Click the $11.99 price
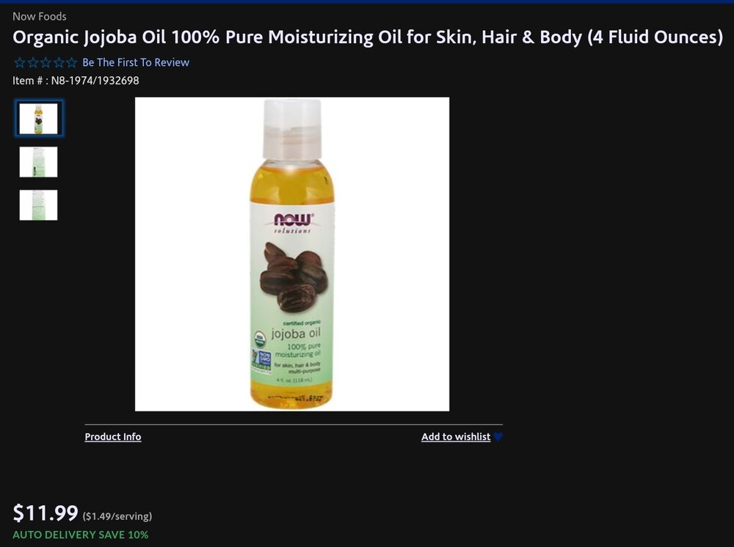The width and height of the screenshot is (734, 547). coord(46,513)
